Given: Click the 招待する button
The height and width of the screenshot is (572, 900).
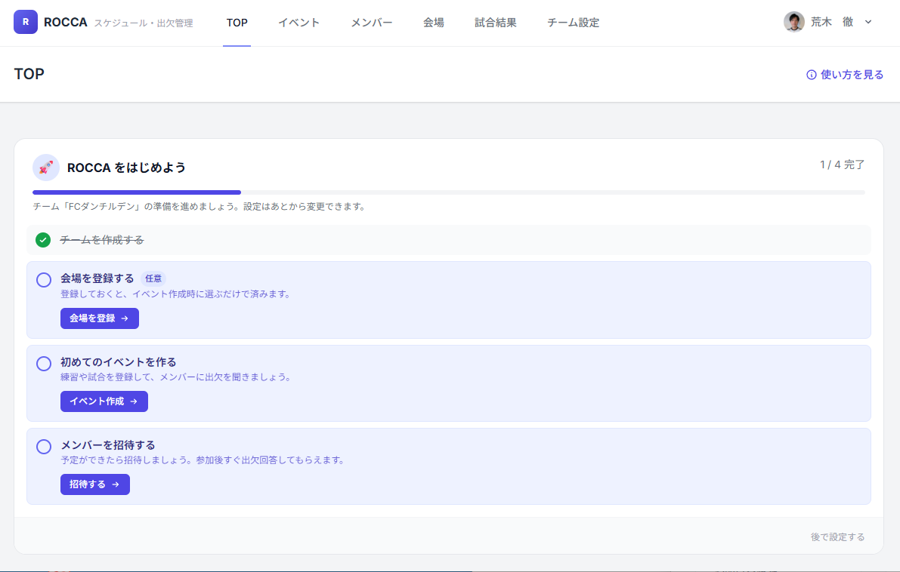Looking at the screenshot, I should coord(94,484).
